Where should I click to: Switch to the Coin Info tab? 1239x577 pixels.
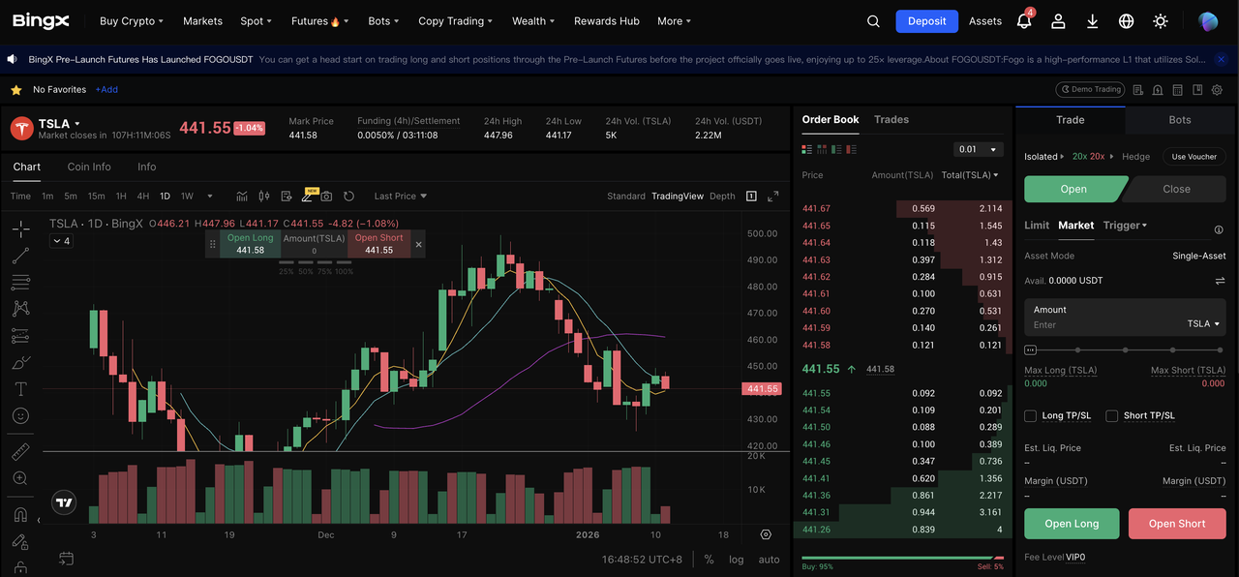click(x=89, y=167)
